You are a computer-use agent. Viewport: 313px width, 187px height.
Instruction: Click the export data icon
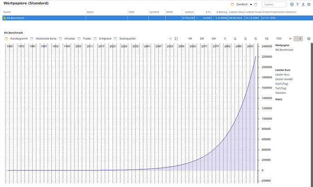303,4
